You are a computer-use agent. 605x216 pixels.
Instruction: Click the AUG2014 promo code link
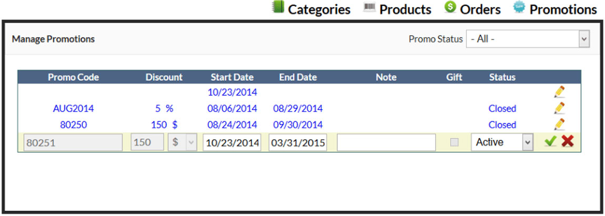point(73,109)
